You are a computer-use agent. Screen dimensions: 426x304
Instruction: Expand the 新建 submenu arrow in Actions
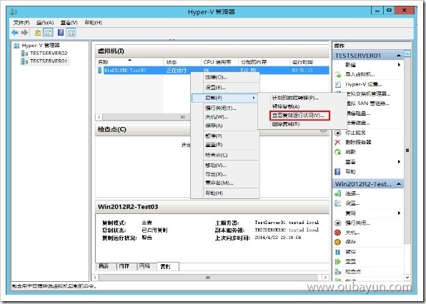[x=399, y=65]
